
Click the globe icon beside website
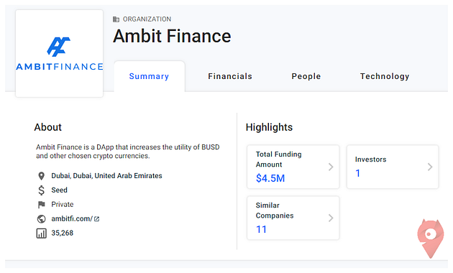[41, 219]
